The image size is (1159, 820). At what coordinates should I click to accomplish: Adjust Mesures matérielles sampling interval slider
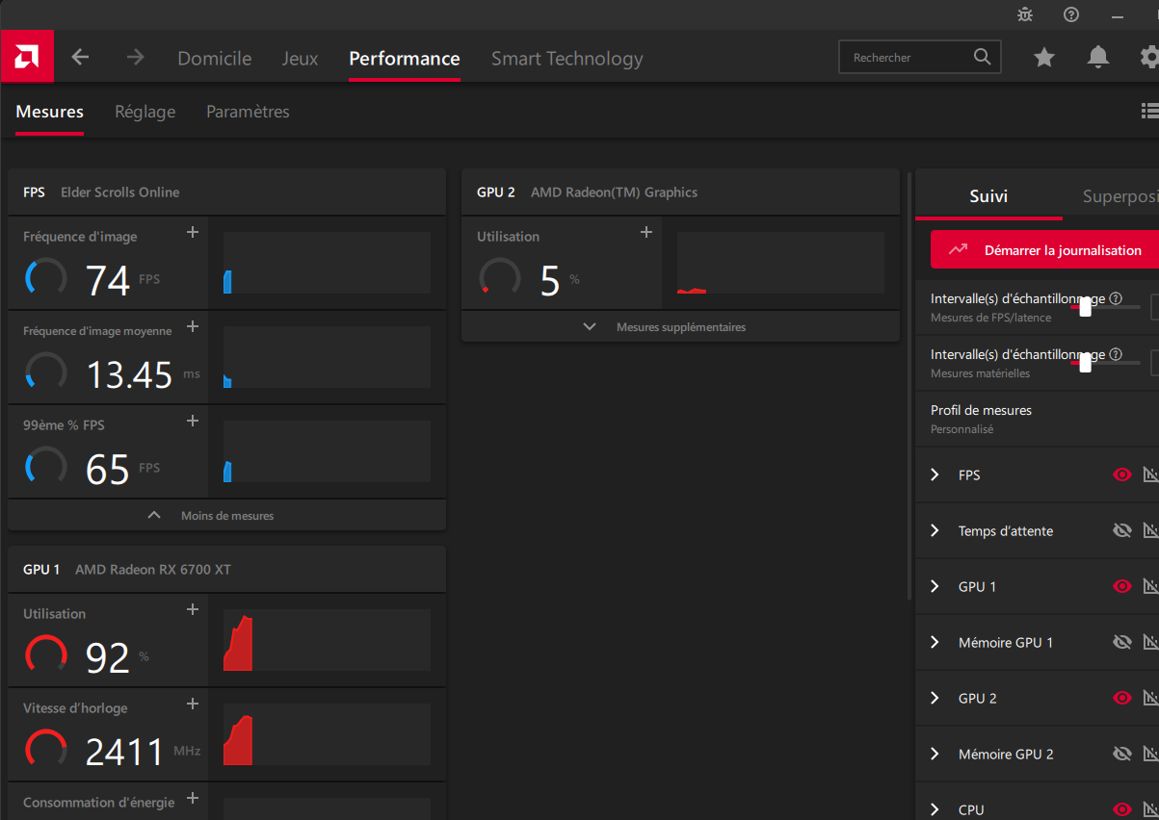click(x=1086, y=363)
